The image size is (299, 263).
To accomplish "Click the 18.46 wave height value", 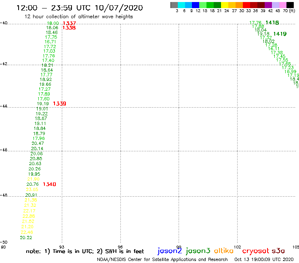I will click(51, 32).
